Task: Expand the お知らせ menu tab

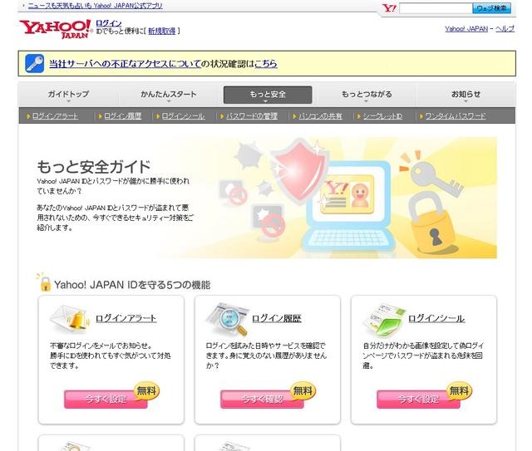Action: pyautogui.click(x=465, y=95)
